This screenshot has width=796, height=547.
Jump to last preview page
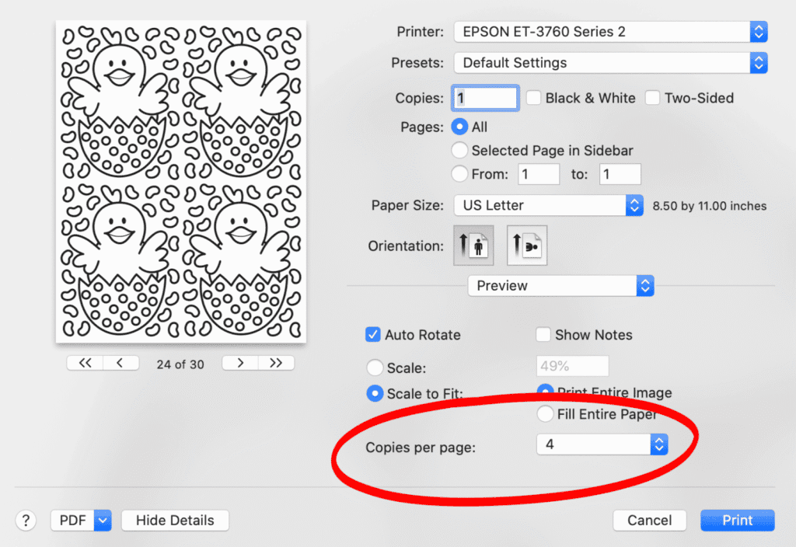[276, 363]
